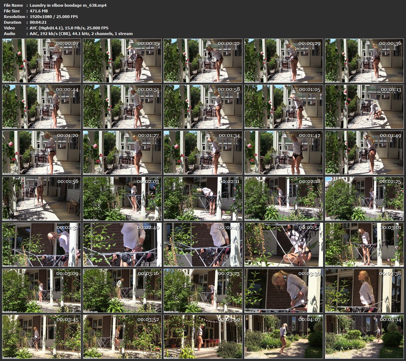Click the Duration value 00:04:21
This screenshot has height=361, width=406.
[39, 22]
